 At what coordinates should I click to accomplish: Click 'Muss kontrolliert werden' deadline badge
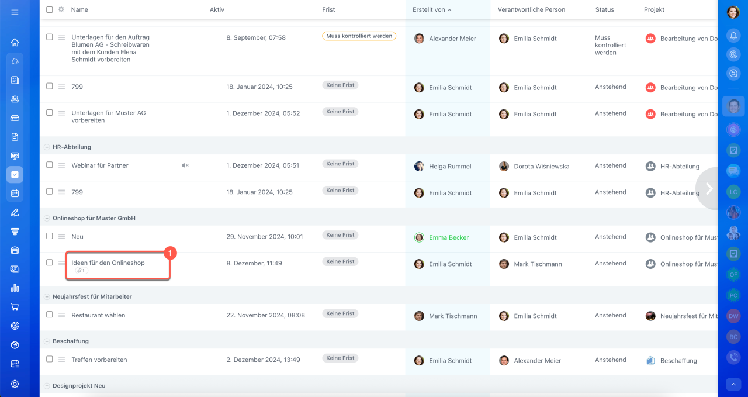(359, 36)
